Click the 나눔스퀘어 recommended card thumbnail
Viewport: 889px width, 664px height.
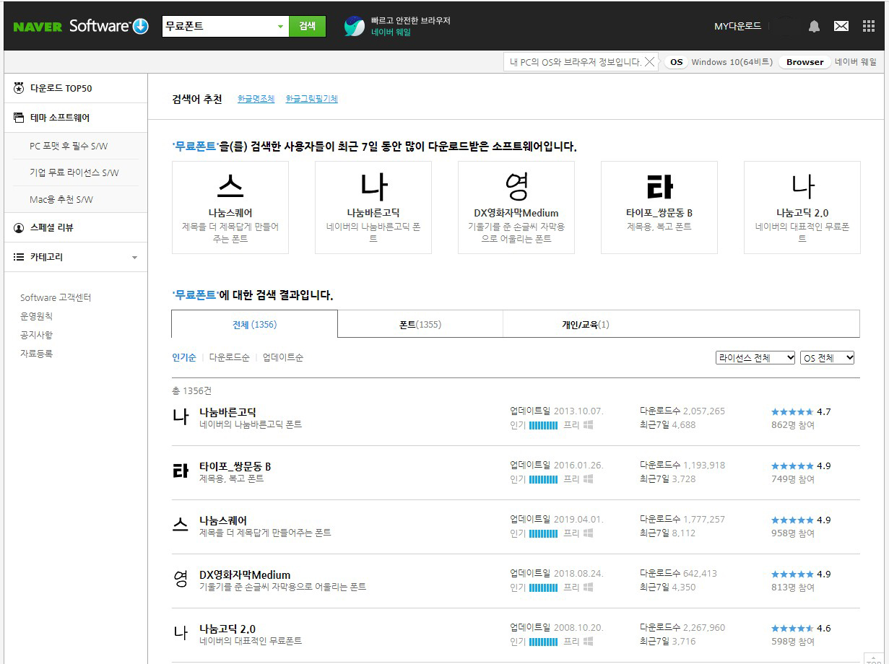pyautogui.click(x=230, y=186)
